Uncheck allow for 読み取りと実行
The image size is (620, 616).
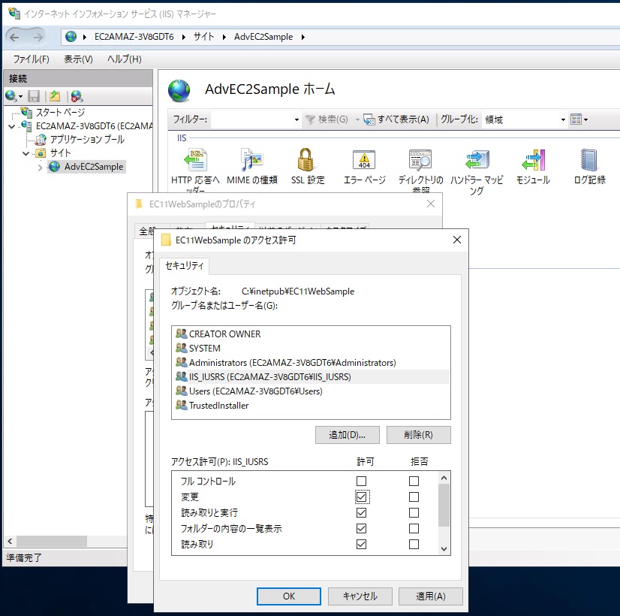(x=361, y=513)
